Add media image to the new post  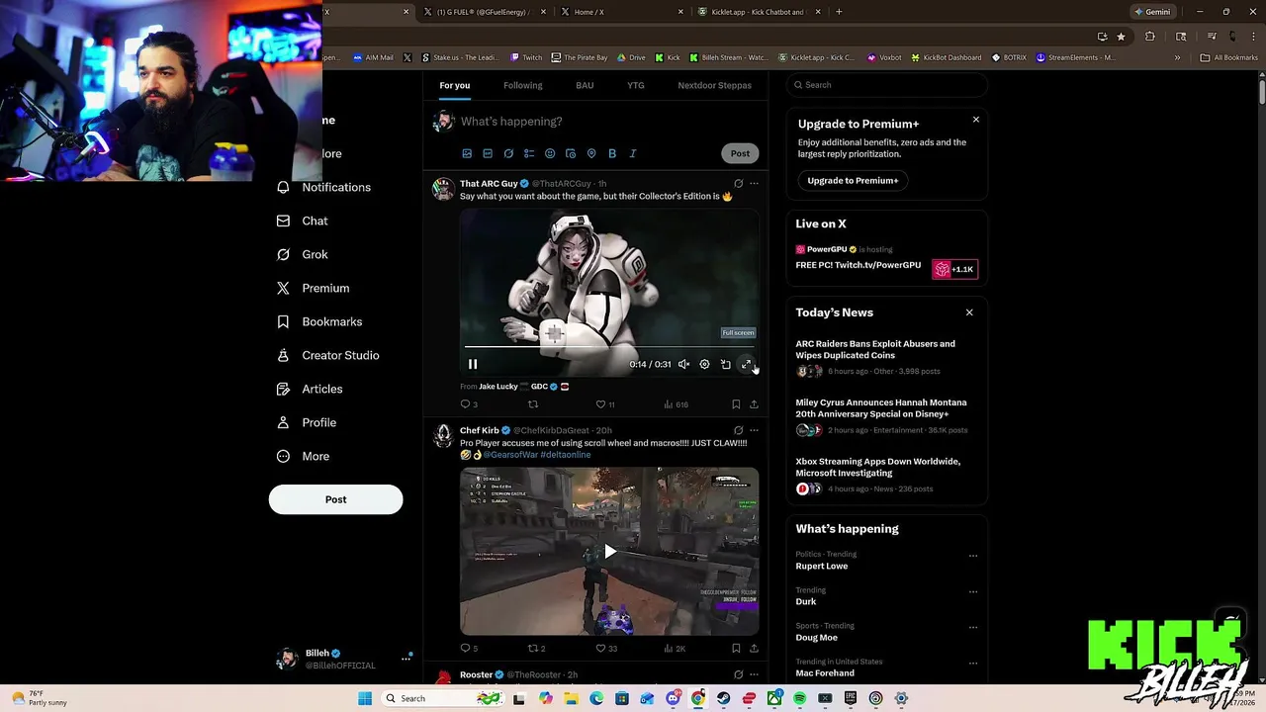[467, 153]
